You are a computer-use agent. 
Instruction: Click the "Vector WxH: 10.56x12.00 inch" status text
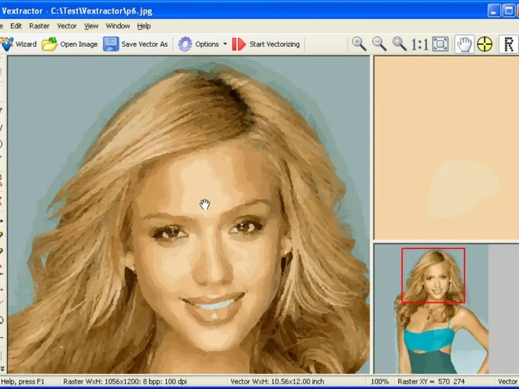pos(278,381)
